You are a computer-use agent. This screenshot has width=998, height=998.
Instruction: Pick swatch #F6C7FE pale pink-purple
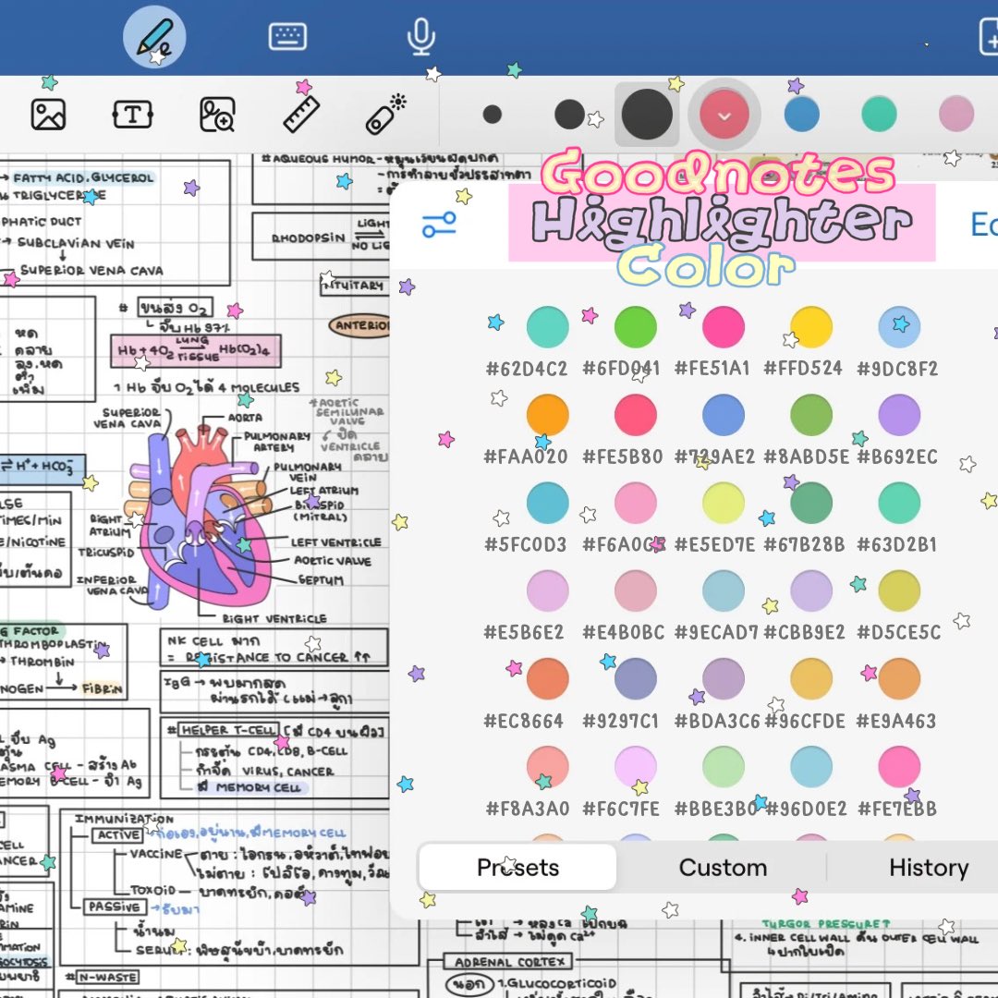click(635, 767)
